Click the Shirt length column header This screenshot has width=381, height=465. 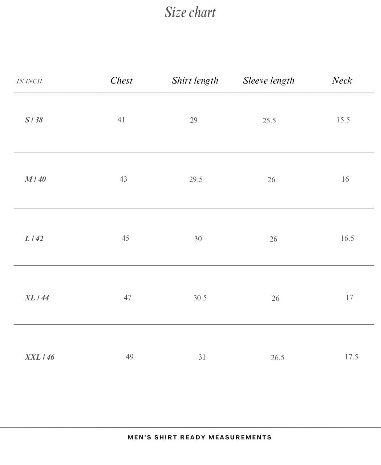pyautogui.click(x=195, y=81)
